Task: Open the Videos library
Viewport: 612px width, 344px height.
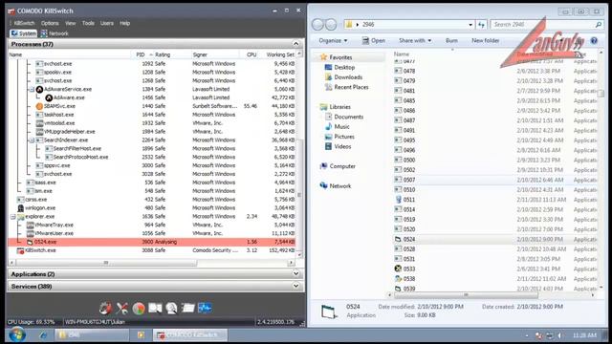Action: [x=342, y=146]
